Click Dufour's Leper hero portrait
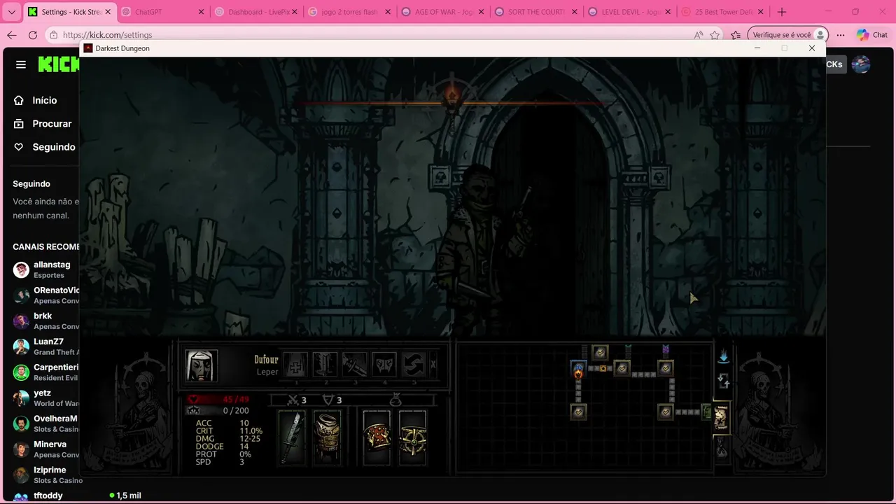The image size is (896, 504). (202, 366)
